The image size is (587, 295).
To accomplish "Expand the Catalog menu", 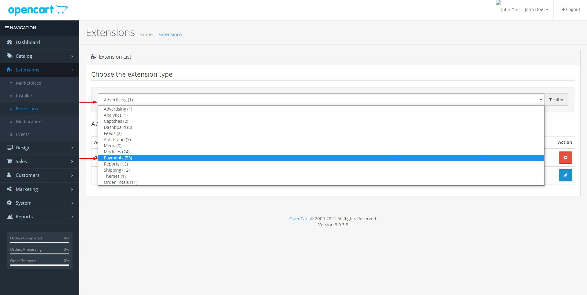I will [39, 56].
